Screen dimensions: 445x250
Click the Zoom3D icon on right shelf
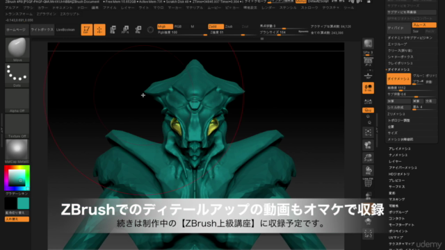pyautogui.click(x=368, y=158)
